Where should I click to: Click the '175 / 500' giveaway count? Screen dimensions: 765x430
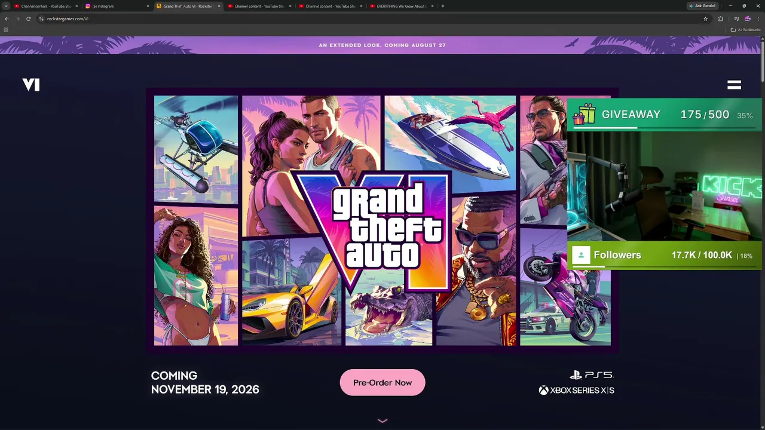click(705, 115)
